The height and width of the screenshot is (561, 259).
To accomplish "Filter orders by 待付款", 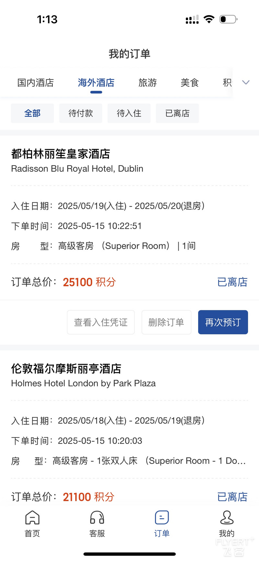I will point(81,113).
